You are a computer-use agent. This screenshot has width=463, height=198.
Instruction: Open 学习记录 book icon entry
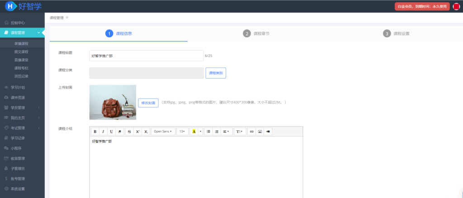pos(6,138)
